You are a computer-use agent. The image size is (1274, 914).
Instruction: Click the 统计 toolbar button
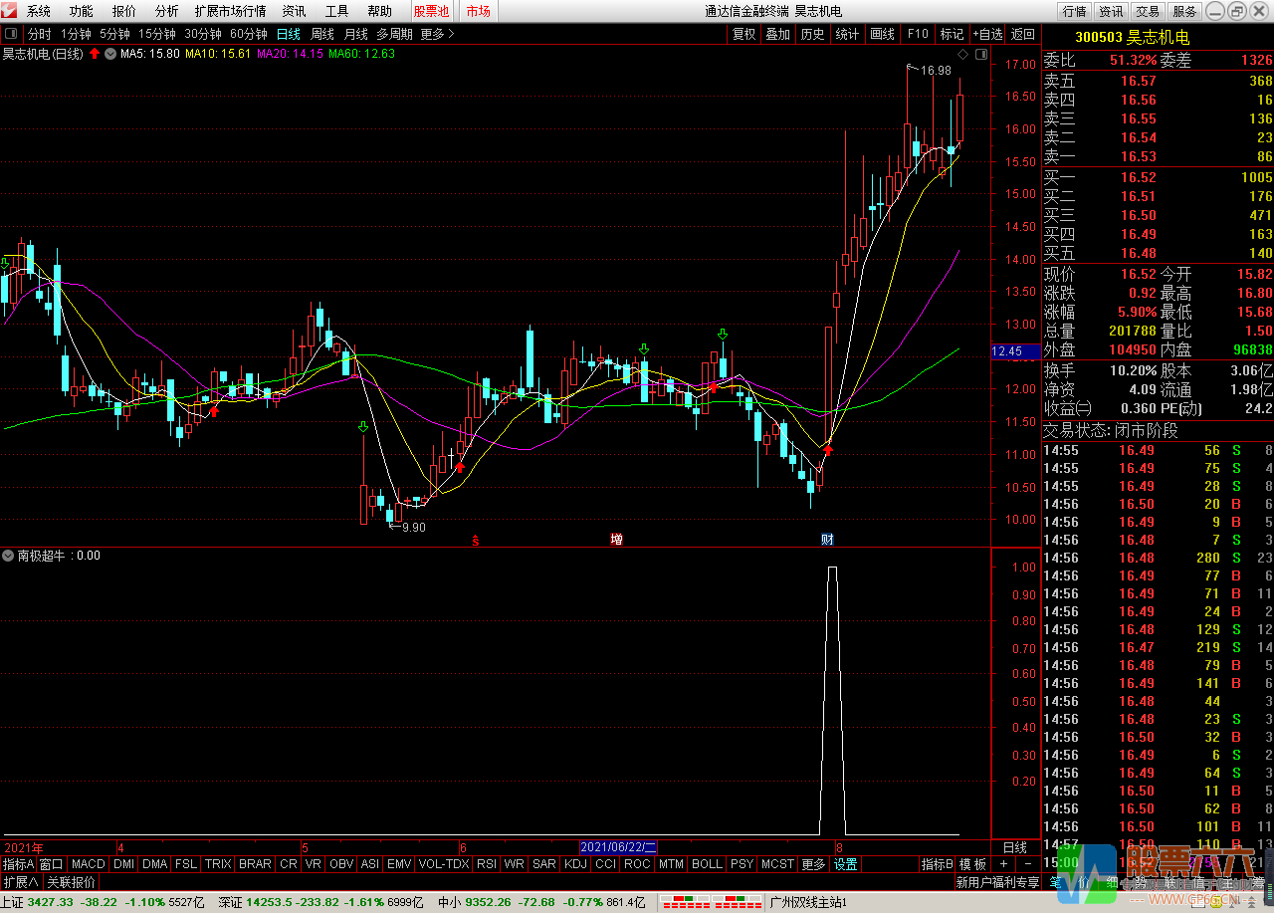[847, 34]
